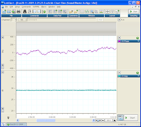
Task: Open the Macro menu
Action: pyautogui.click(x=44, y=7)
